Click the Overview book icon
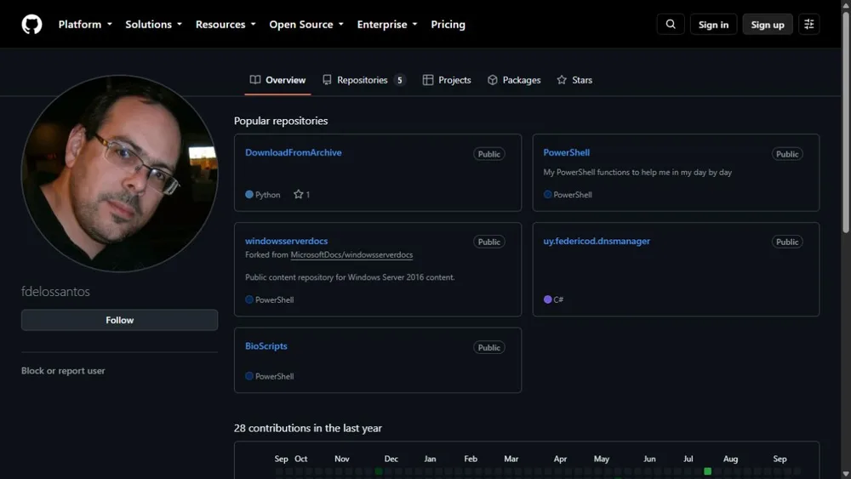Screen dimensions: 851x479 (255, 80)
